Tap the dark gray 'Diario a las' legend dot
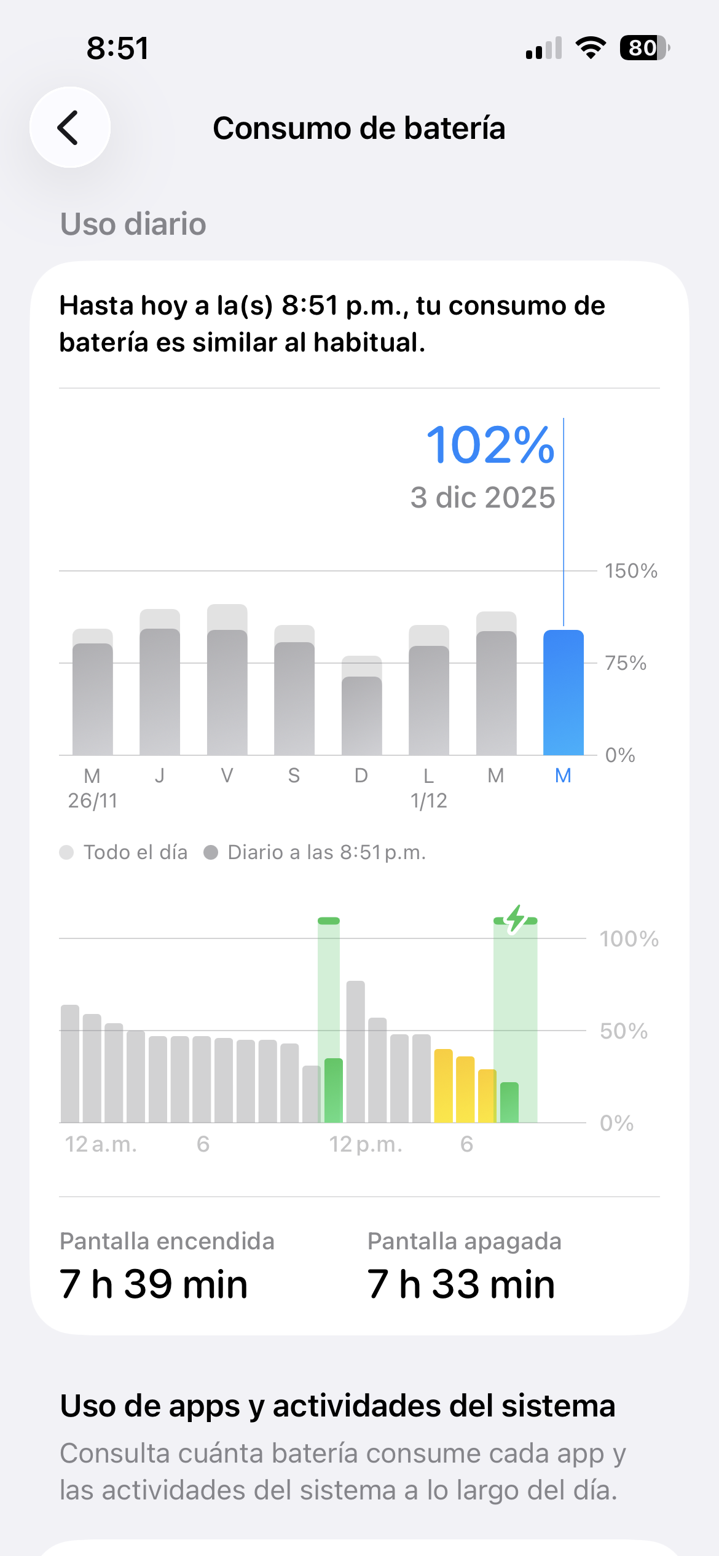 (211, 852)
